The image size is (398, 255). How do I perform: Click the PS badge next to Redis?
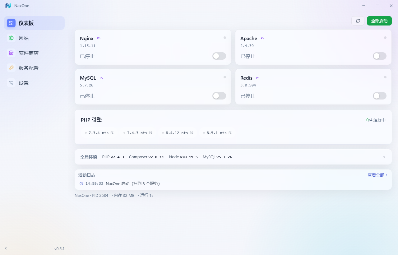[x=258, y=78]
